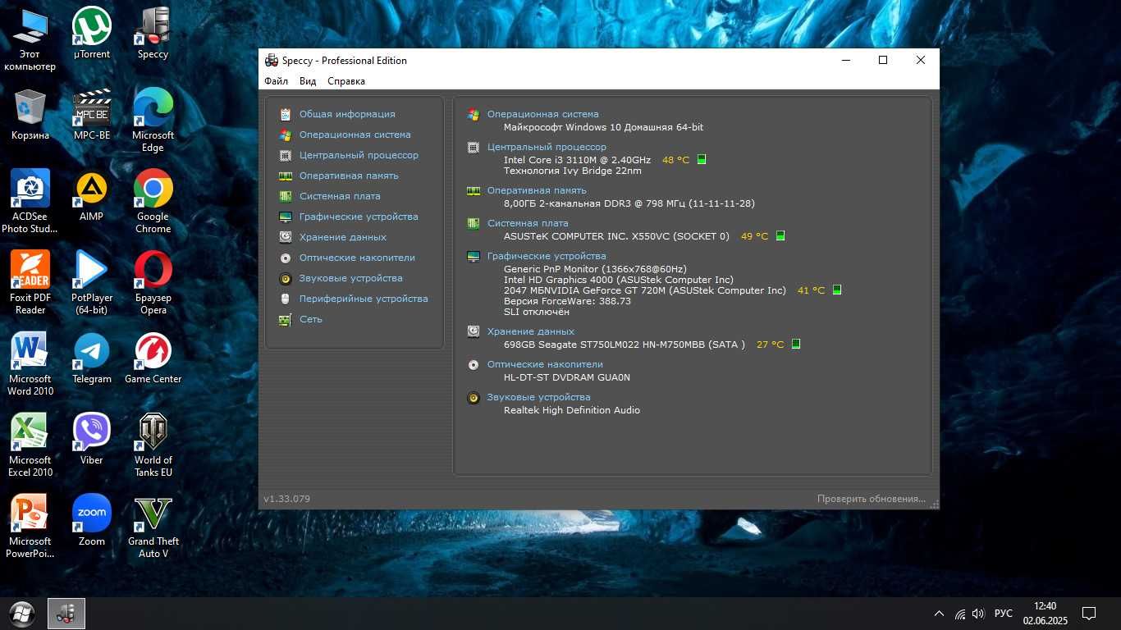Click the CPU temperature indicator next to 48 °C

pyautogui.click(x=702, y=160)
